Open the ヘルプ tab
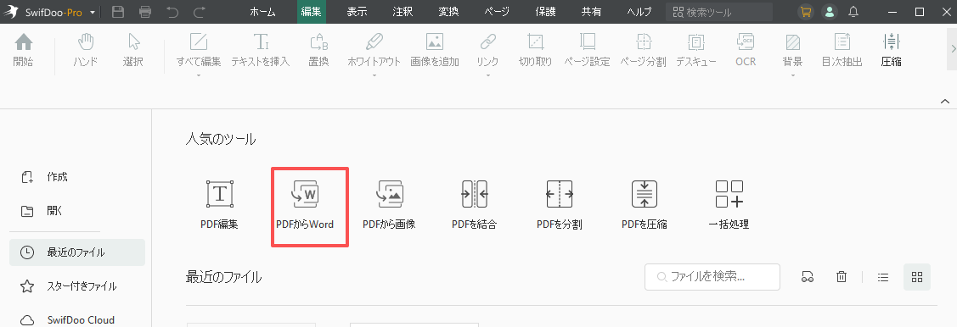The image size is (957, 327). click(x=639, y=12)
